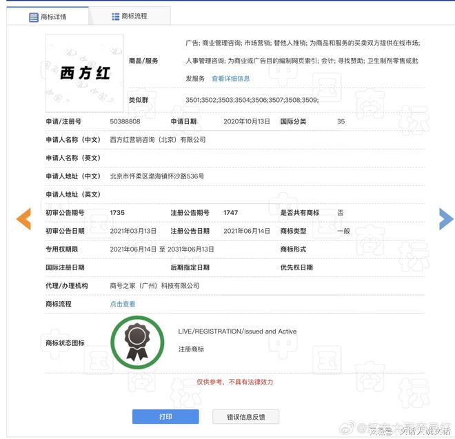Go to previous trademark with orange arrow
455x439 pixels.
click(23, 219)
